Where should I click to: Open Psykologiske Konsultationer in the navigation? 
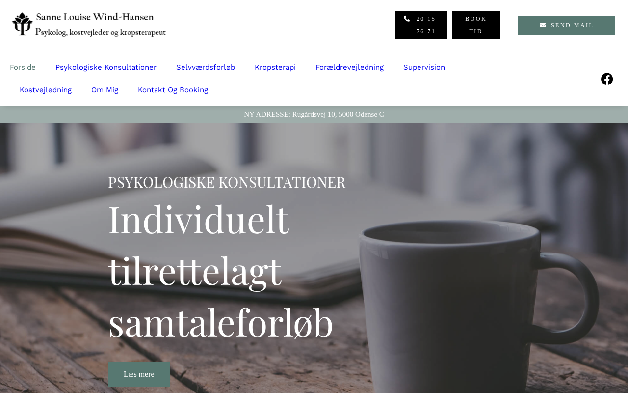pos(106,67)
